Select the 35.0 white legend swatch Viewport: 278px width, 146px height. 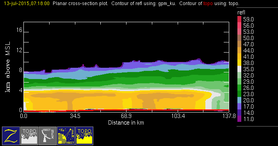[239, 69]
